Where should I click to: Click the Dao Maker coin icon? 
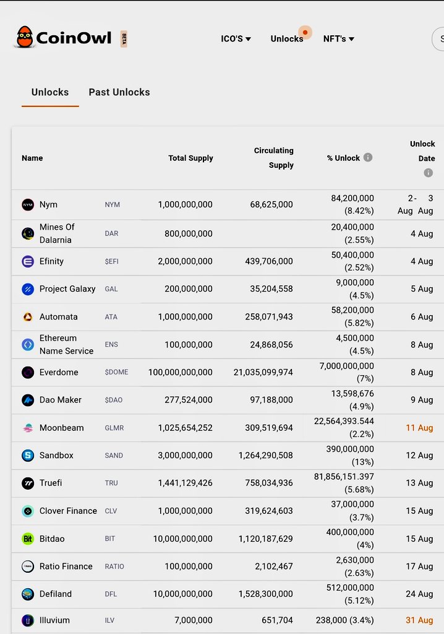coord(28,401)
